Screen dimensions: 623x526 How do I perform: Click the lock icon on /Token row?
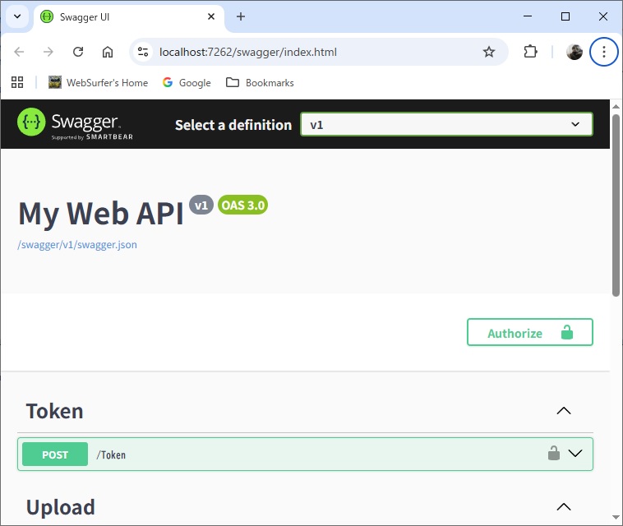click(x=553, y=454)
